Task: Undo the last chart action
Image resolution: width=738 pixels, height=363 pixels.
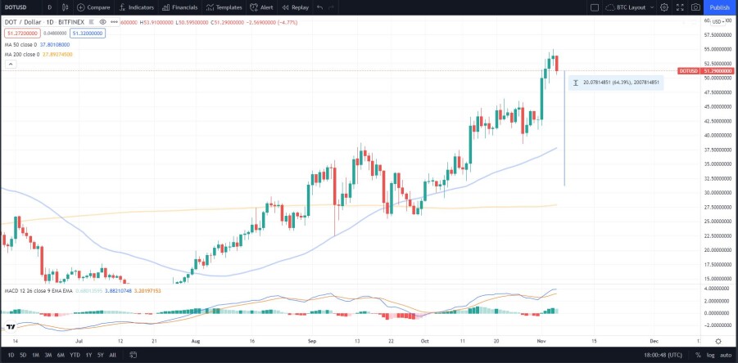Action: tap(320, 7)
